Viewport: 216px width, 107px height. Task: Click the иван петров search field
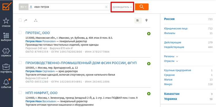point(69,7)
